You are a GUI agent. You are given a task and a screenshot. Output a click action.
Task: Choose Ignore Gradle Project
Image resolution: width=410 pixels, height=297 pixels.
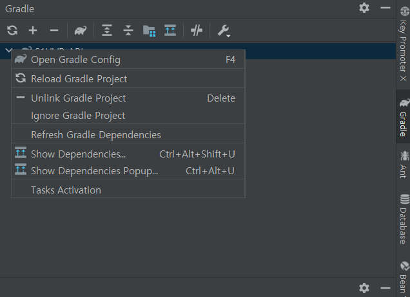(x=128, y=116)
